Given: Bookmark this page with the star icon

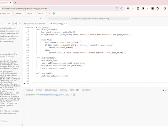Looking at the screenshot, I should [x=121, y=8].
